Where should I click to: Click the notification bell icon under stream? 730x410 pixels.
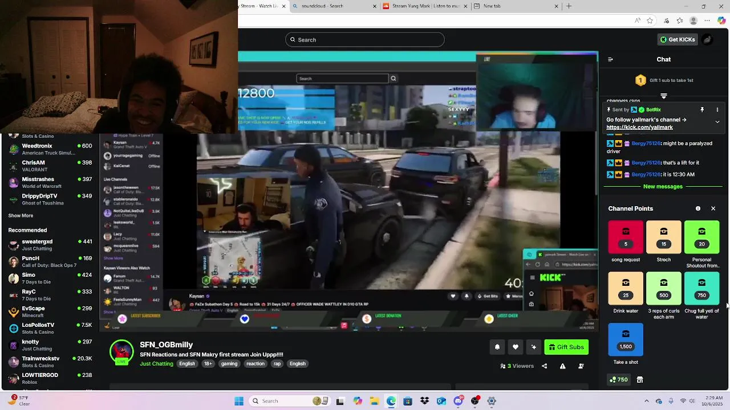pyautogui.click(x=497, y=347)
